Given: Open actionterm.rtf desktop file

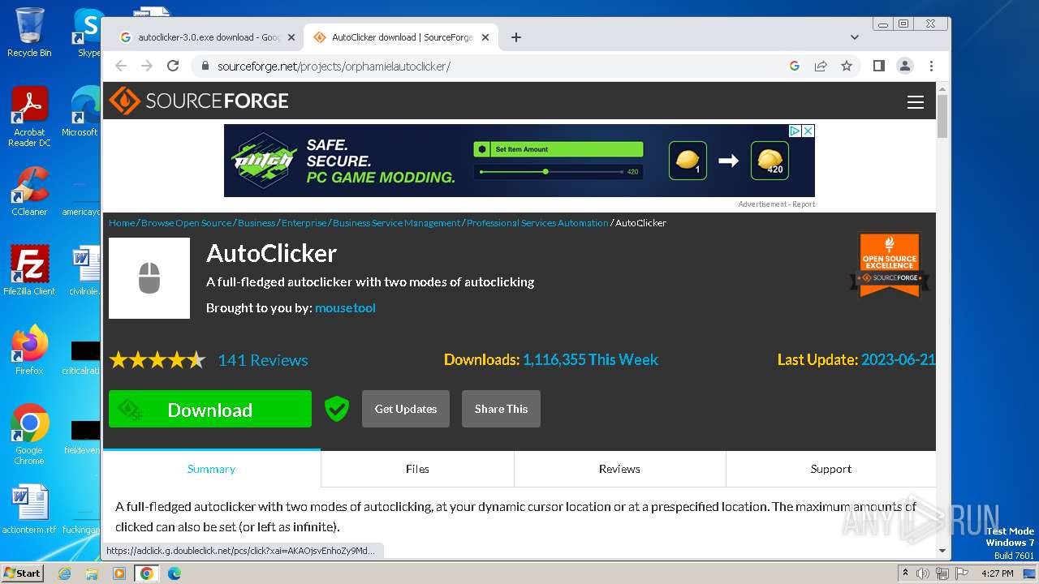Looking at the screenshot, I should [x=29, y=509].
